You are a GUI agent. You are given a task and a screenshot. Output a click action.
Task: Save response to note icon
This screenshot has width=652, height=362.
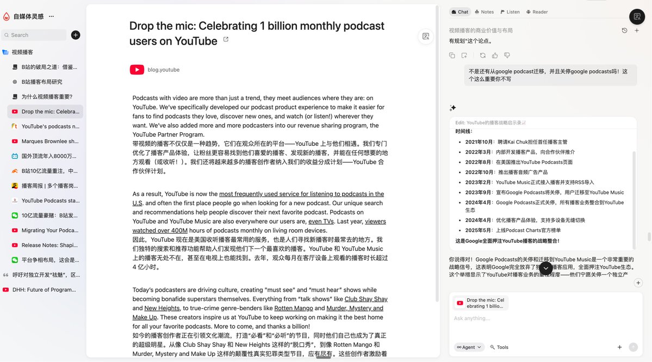pos(464,56)
